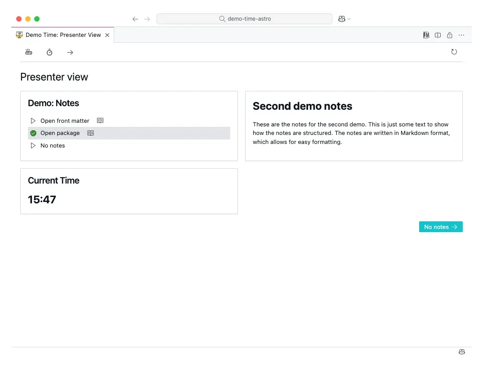
Task: Trigger the next demo step arrow icon
Action: [x=70, y=52]
